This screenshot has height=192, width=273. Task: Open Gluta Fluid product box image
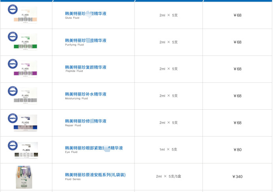coord(25,15)
